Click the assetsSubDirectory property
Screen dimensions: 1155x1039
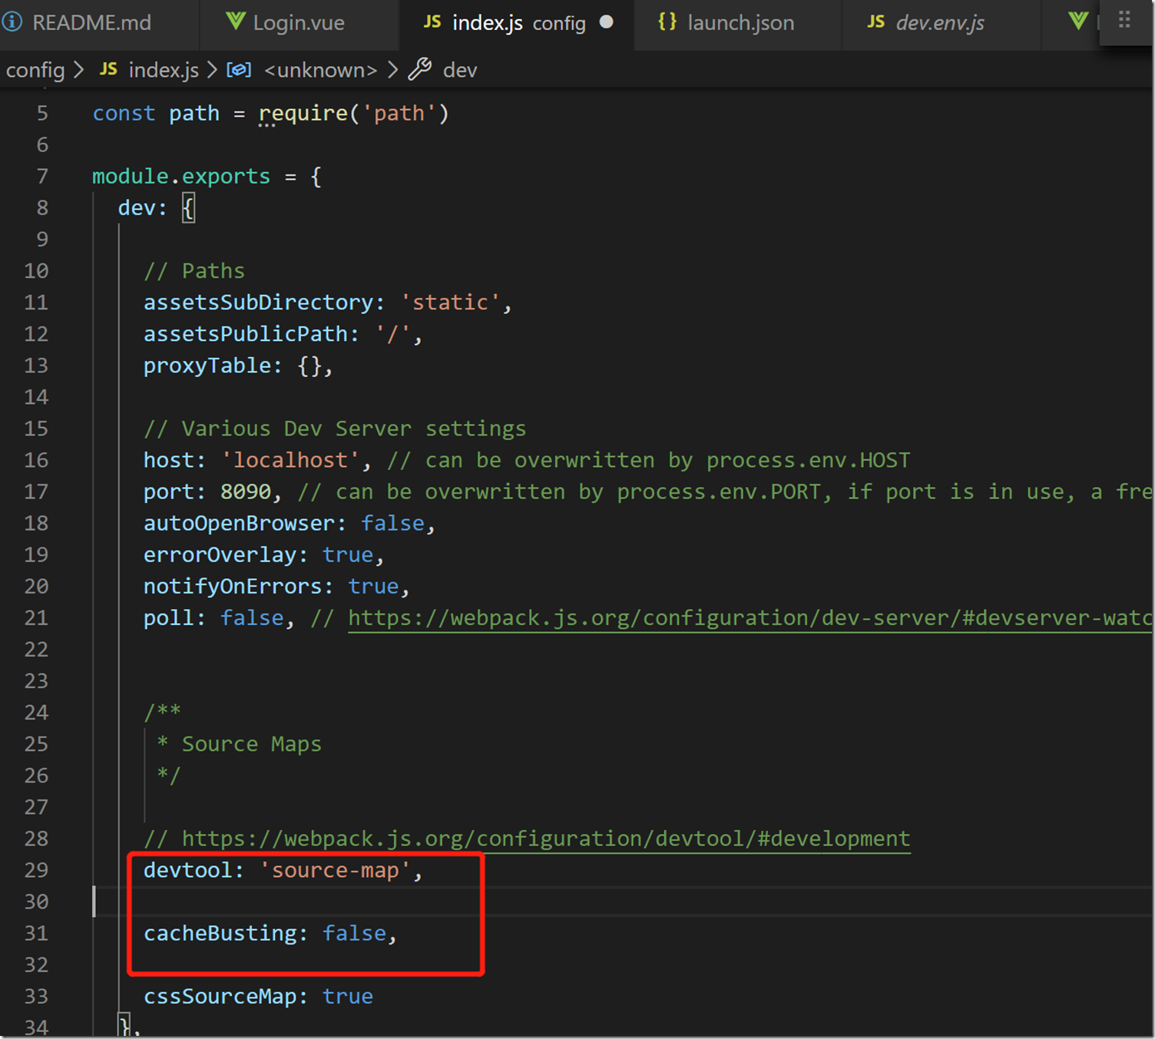tap(258, 303)
